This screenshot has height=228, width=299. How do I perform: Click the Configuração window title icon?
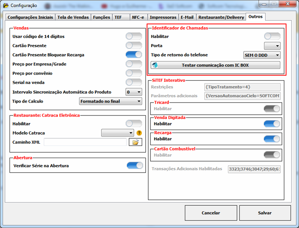tap(6, 5)
